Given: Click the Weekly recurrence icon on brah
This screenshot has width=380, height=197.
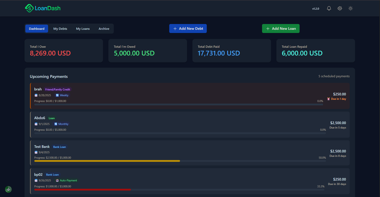Looking at the screenshot, I should 57,95.
